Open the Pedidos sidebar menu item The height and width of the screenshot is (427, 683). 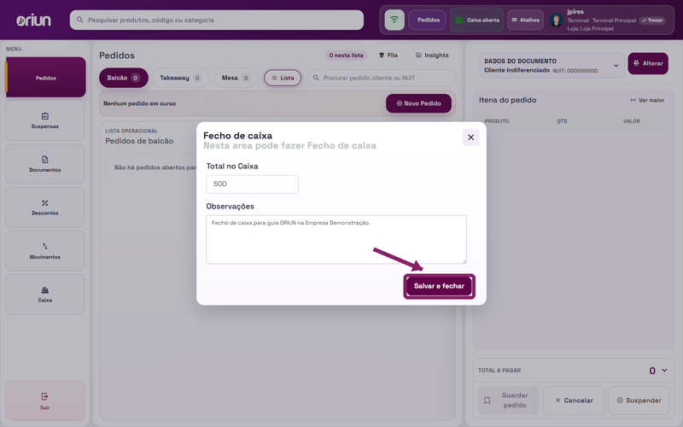pyautogui.click(x=45, y=78)
